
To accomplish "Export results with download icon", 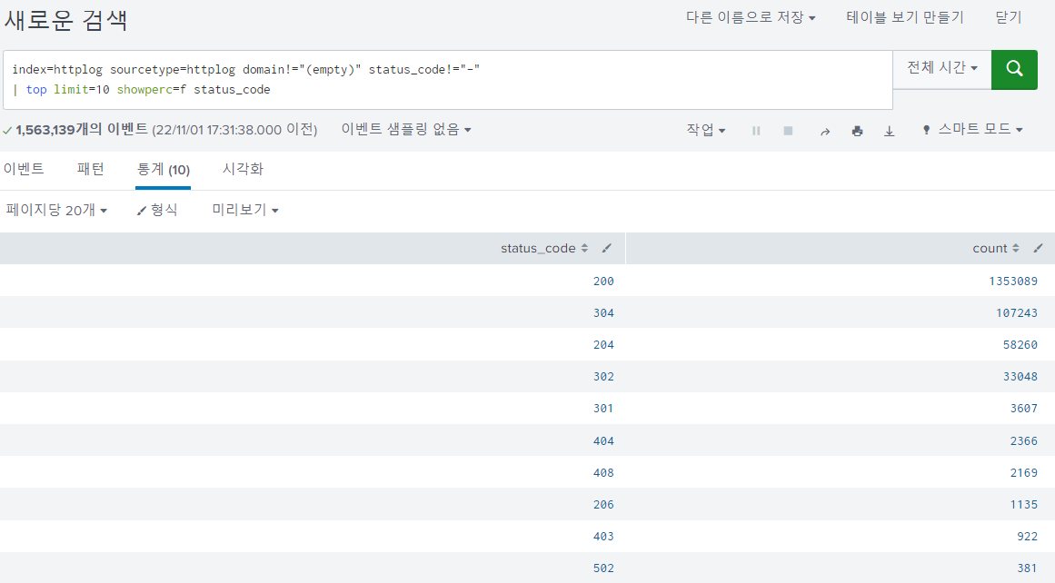I will [889, 131].
